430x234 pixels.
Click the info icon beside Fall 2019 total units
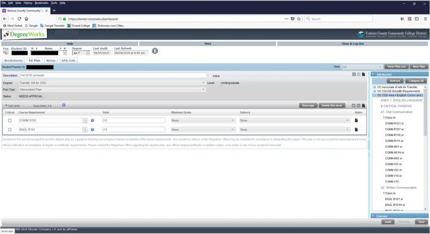click(63, 105)
